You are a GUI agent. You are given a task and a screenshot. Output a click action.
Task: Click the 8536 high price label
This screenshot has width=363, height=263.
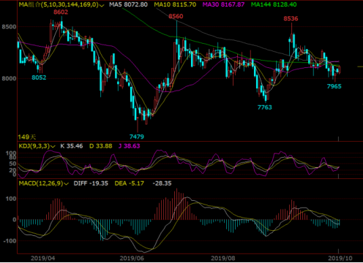click(x=291, y=19)
